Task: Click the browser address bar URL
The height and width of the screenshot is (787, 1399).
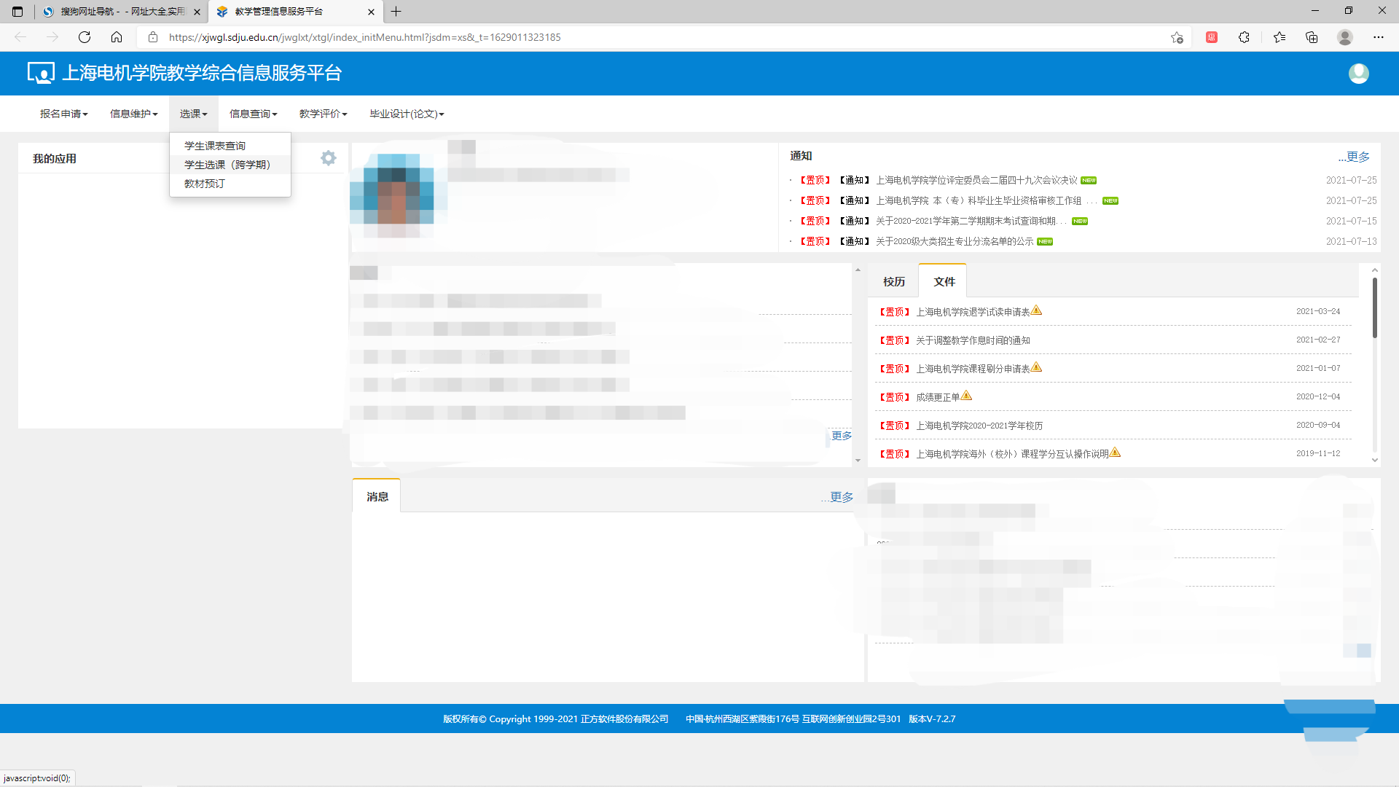Action: pos(364,37)
